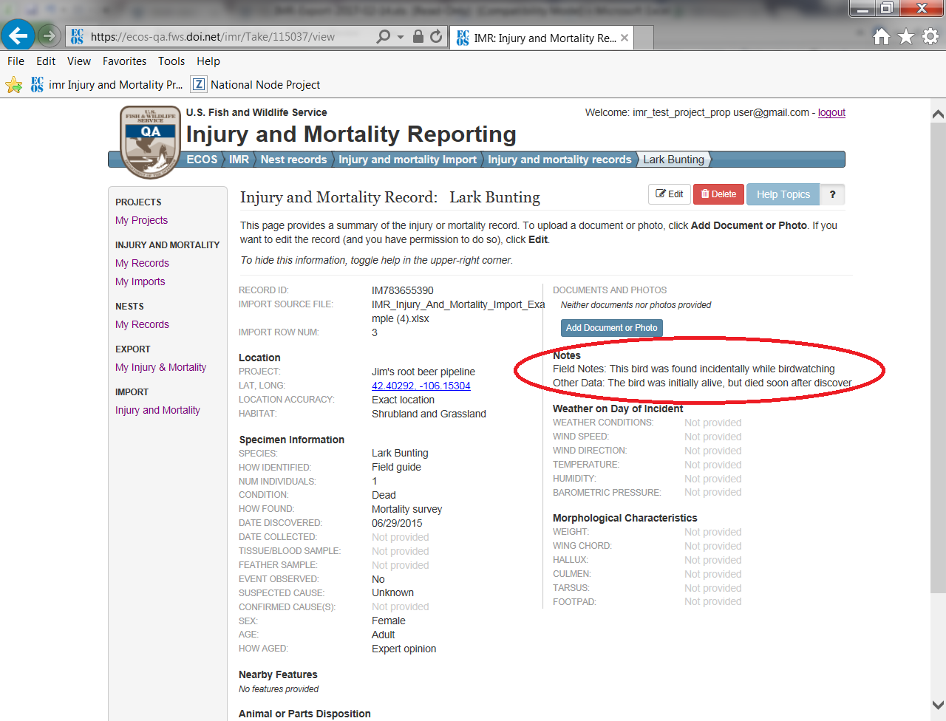The width and height of the screenshot is (946, 721).
Task: Click the browser forward arrow button
Action: point(49,35)
